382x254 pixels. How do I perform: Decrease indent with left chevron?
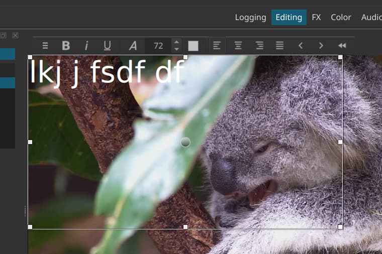(x=301, y=46)
